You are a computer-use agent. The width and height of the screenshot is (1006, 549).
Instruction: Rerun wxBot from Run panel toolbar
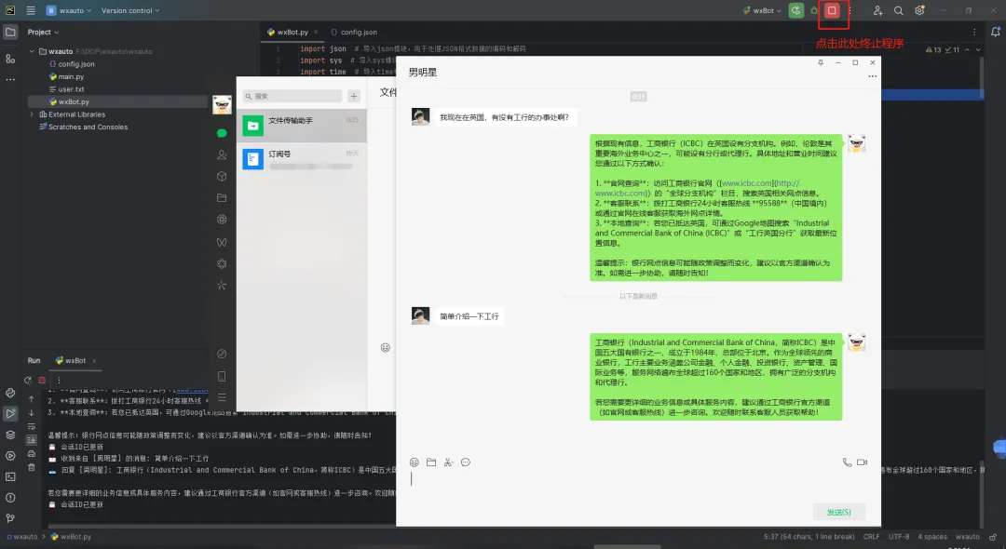(28, 380)
